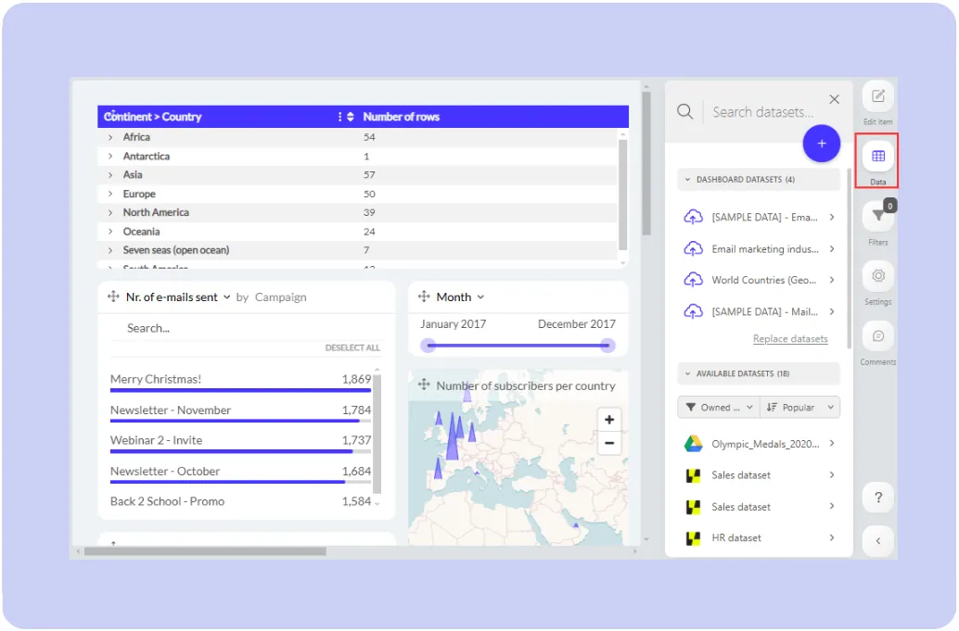
Task: Select the Back 2 School - Promo campaign
Action: [x=240, y=501]
